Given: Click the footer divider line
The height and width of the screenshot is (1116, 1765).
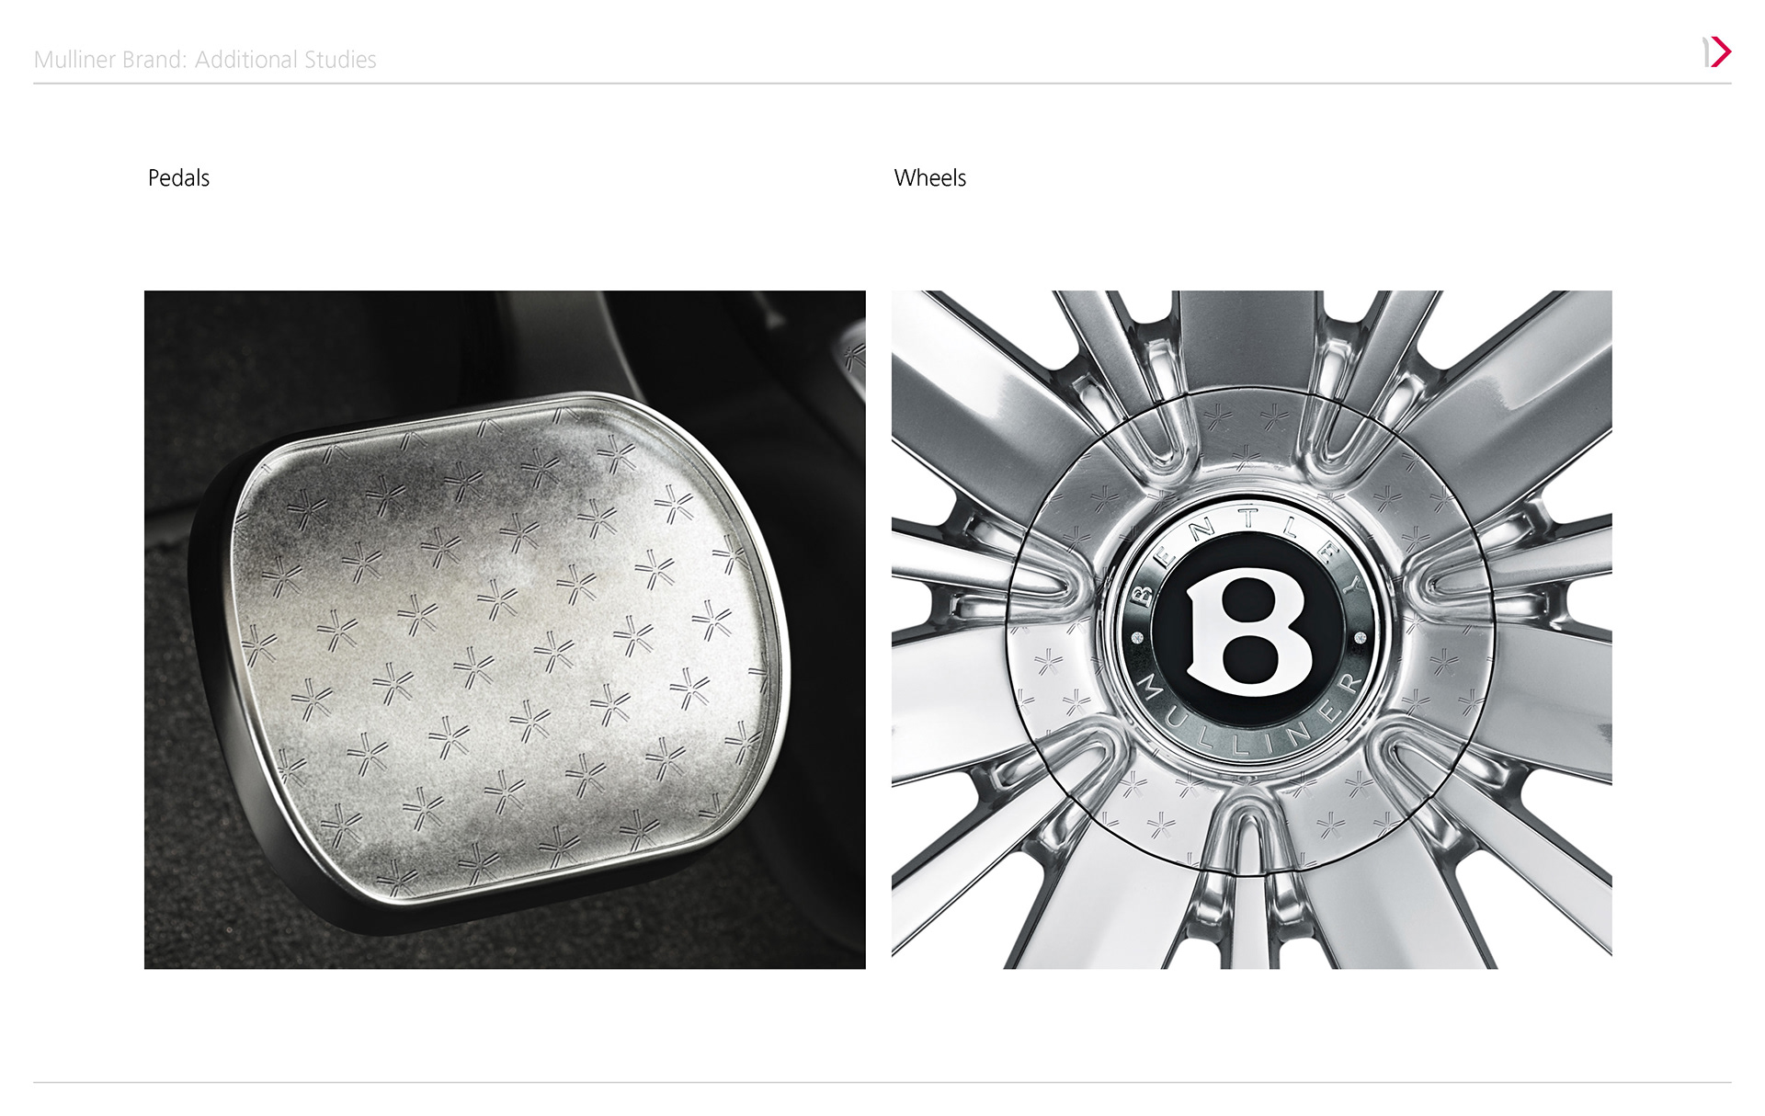Looking at the screenshot, I should pyautogui.click(x=882, y=1082).
